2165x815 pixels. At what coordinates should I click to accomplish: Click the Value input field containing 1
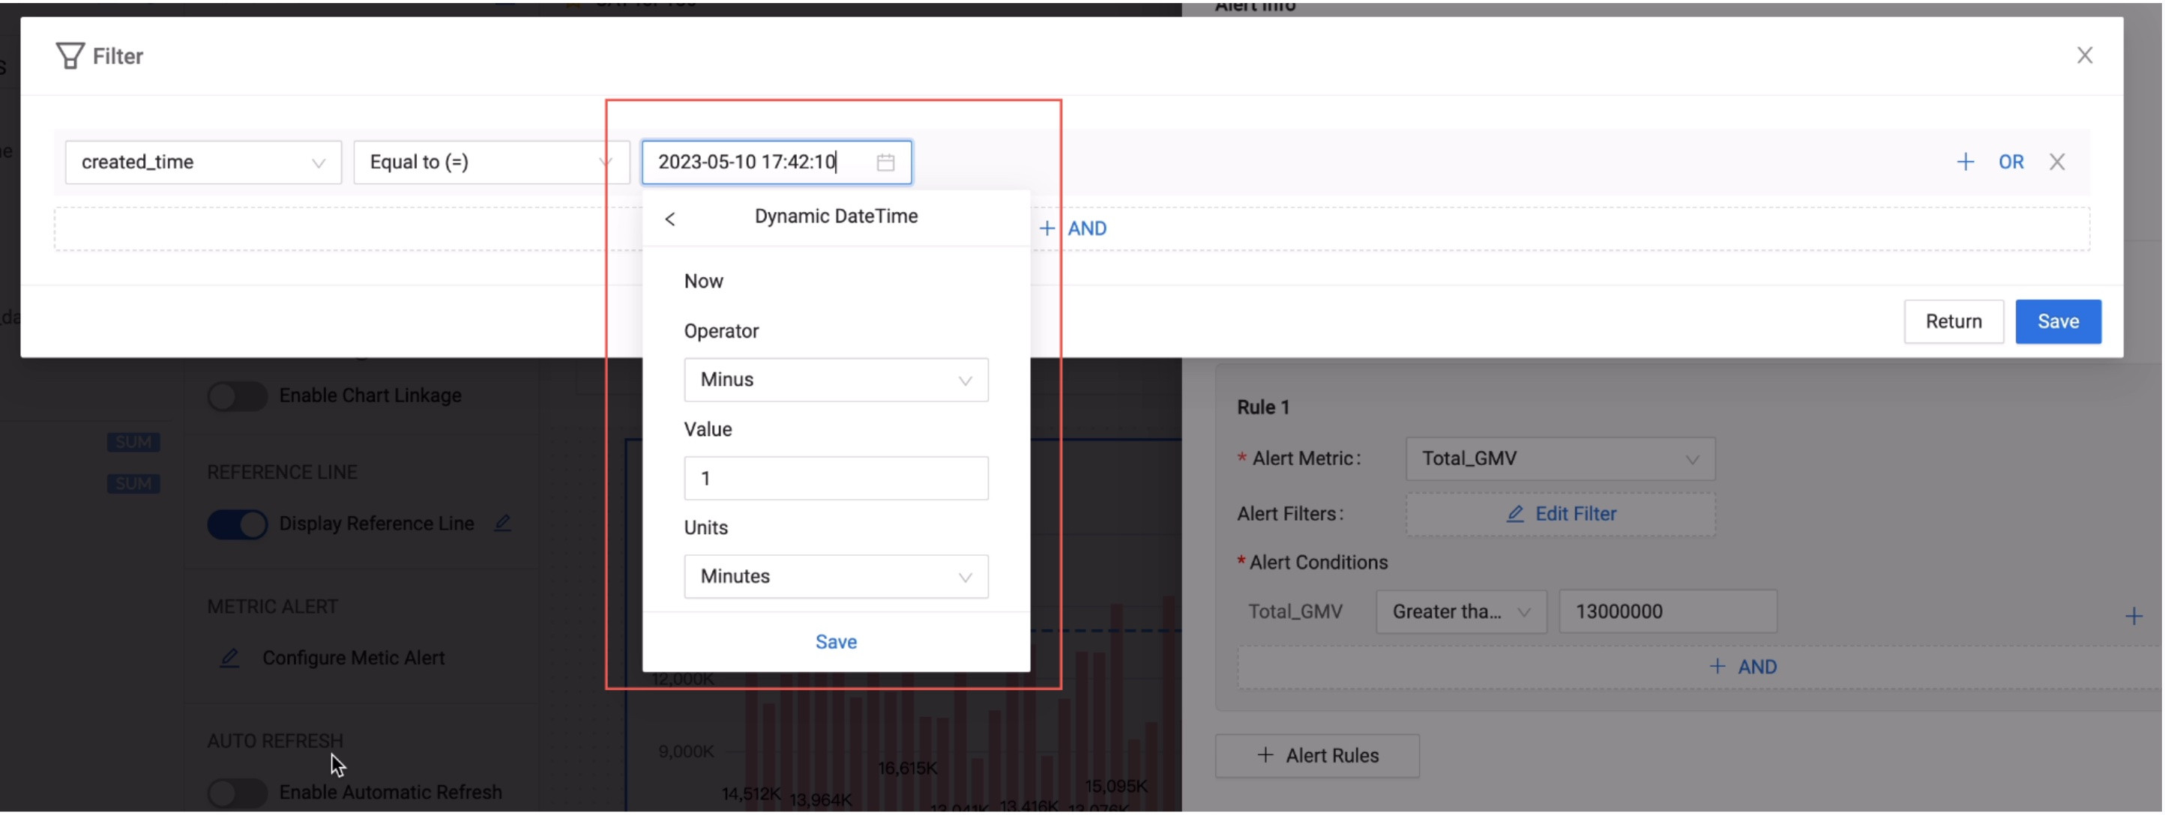click(x=835, y=478)
